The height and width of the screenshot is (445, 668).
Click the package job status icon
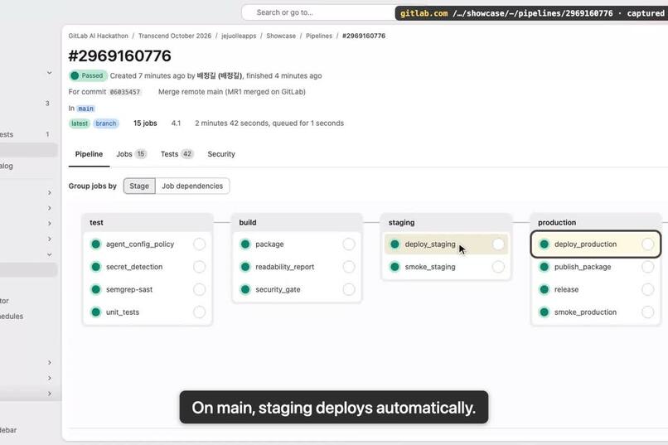[x=245, y=244]
